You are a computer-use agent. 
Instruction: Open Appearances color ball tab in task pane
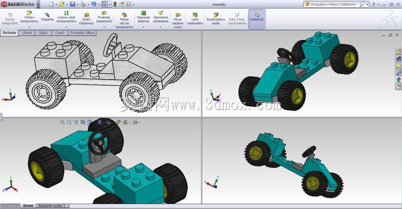pos(398,80)
